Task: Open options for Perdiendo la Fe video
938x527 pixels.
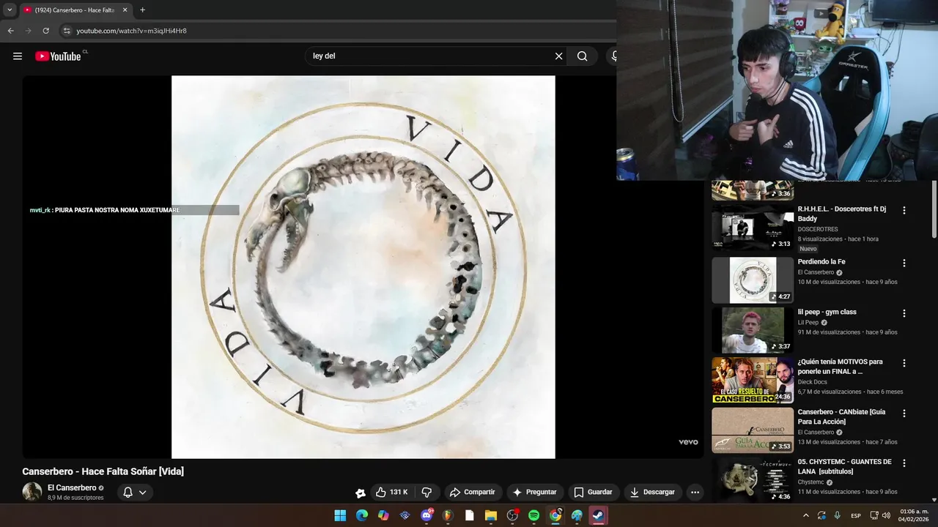Action: (x=904, y=263)
